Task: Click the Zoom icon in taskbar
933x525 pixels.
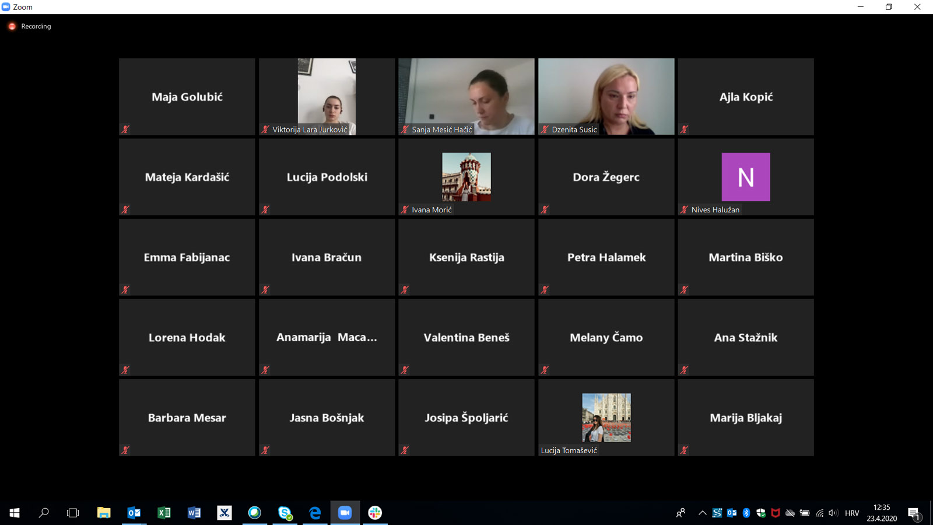Action: point(345,513)
